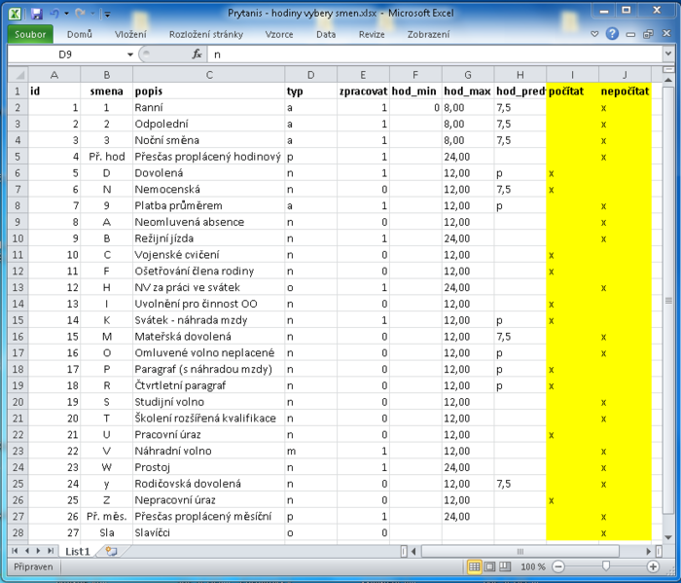
Task: Zoom out with the minus button
Action: pyautogui.click(x=558, y=566)
